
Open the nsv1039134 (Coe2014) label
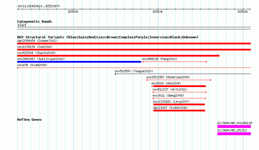[35, 47]
